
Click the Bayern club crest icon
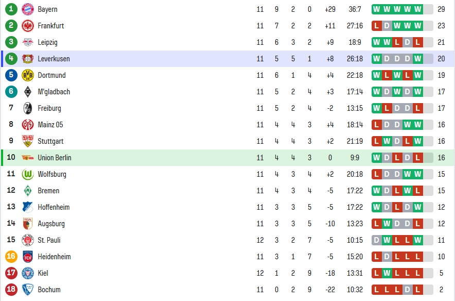[x=28, y=9]
